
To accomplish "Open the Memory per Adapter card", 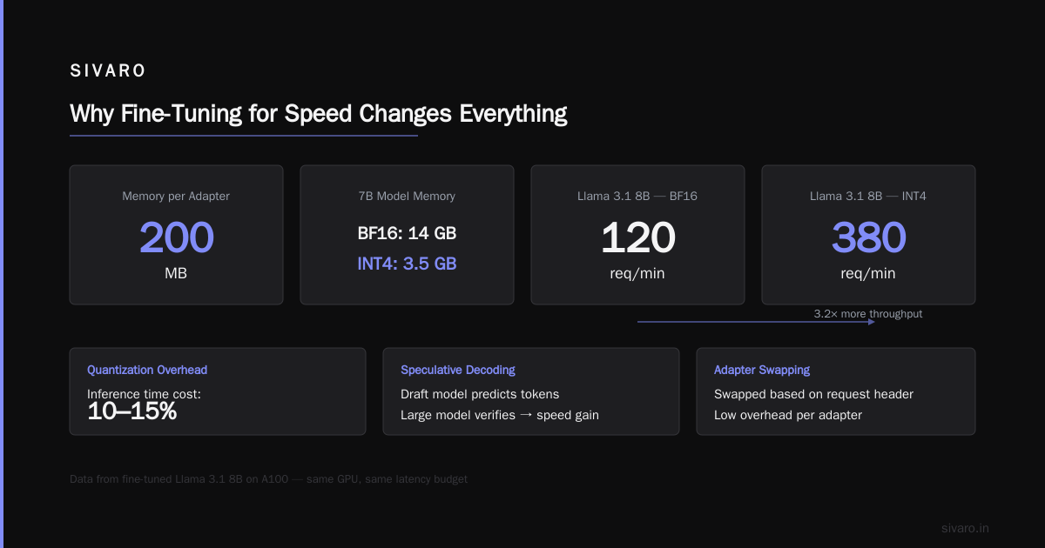I will [176, 235].
